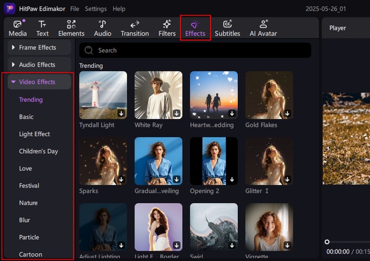Click the HitPaw Edimakor logo icon
The width and height of the screenshot is (370, 261).
point(9,9)
